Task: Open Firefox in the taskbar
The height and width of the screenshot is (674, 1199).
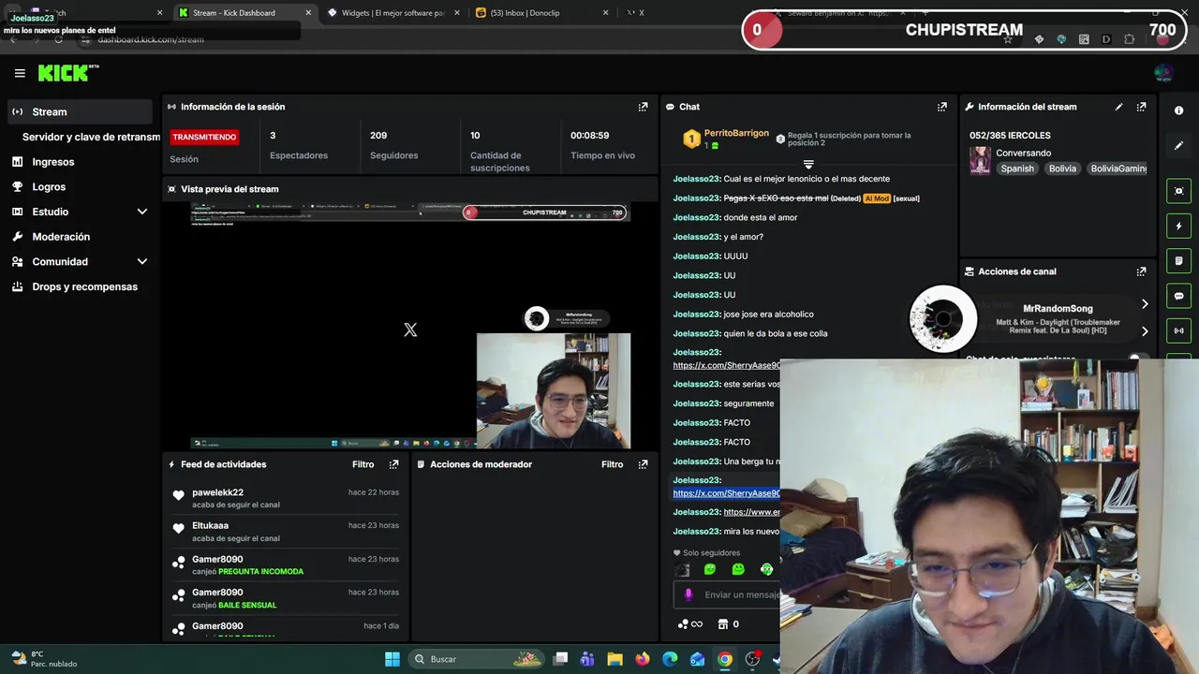Action: coord(642,659)
